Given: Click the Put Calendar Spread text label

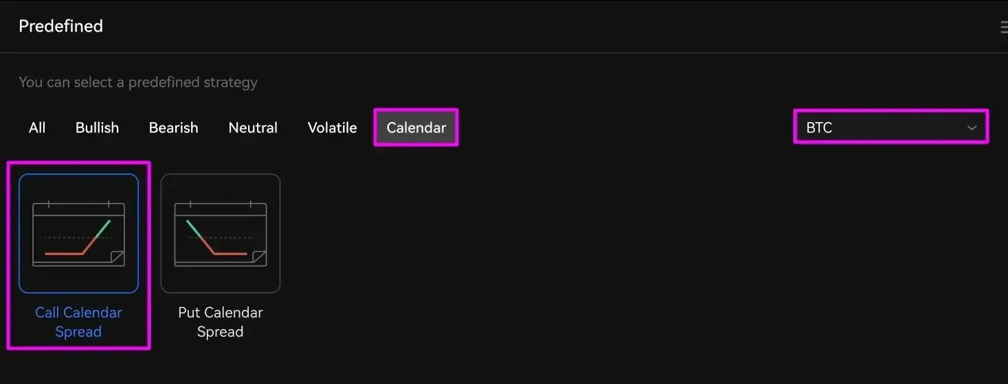Looking at the screenshot, I should click(221, 322).
